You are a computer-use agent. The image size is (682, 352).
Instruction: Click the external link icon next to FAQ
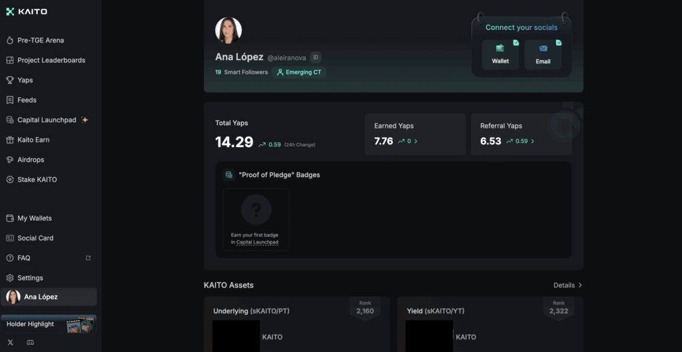tap(89, 258)
